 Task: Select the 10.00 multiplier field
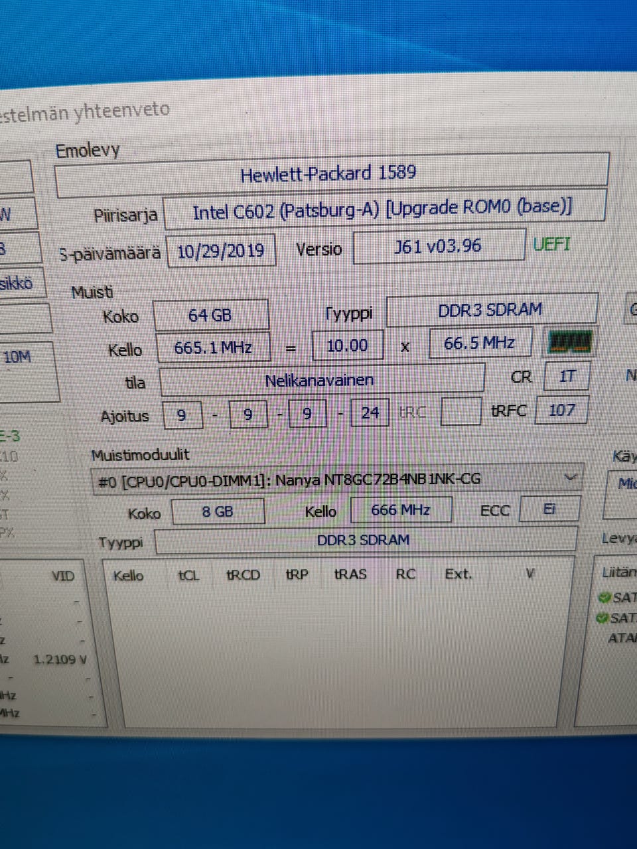[x=347, y=346]
